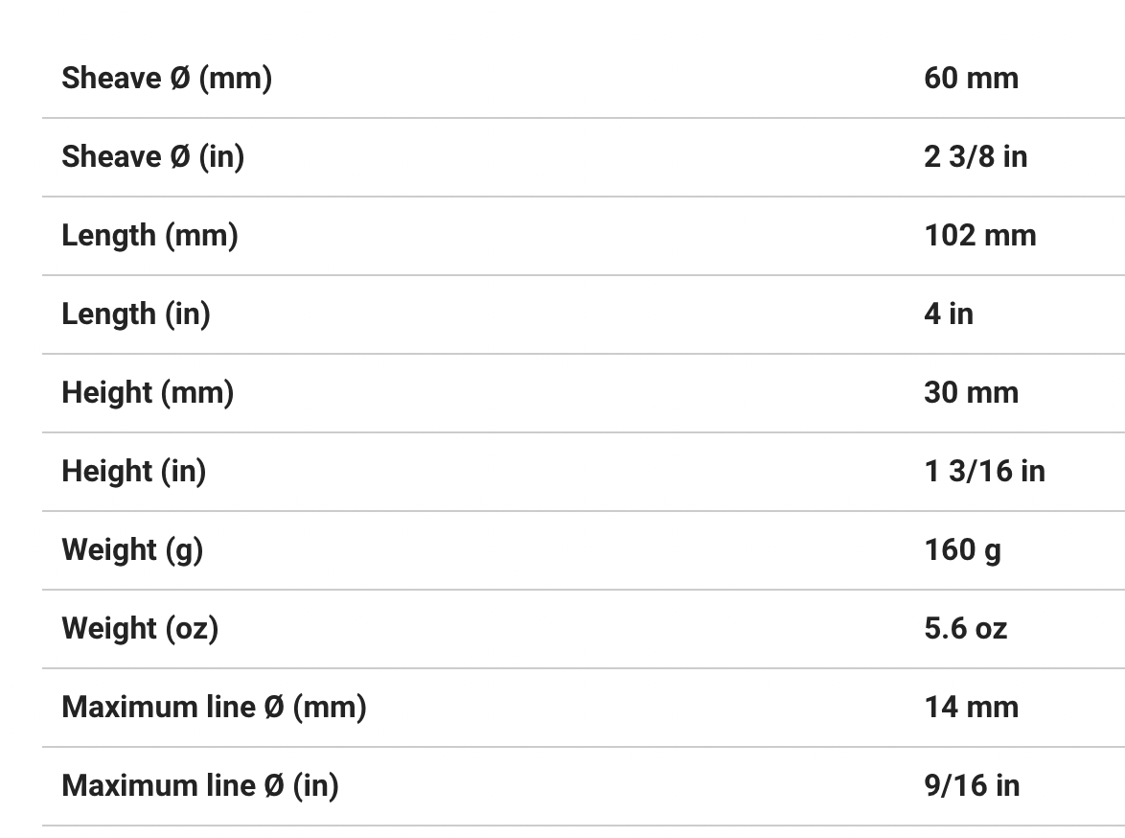
Task: Select the 14 mm maximum line value
Action: coord(971,708)
